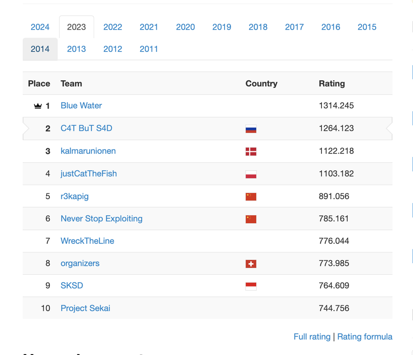Open the Project Sekai team link
The width and height of the screenshot is (413, 355).
coord(85,308)
